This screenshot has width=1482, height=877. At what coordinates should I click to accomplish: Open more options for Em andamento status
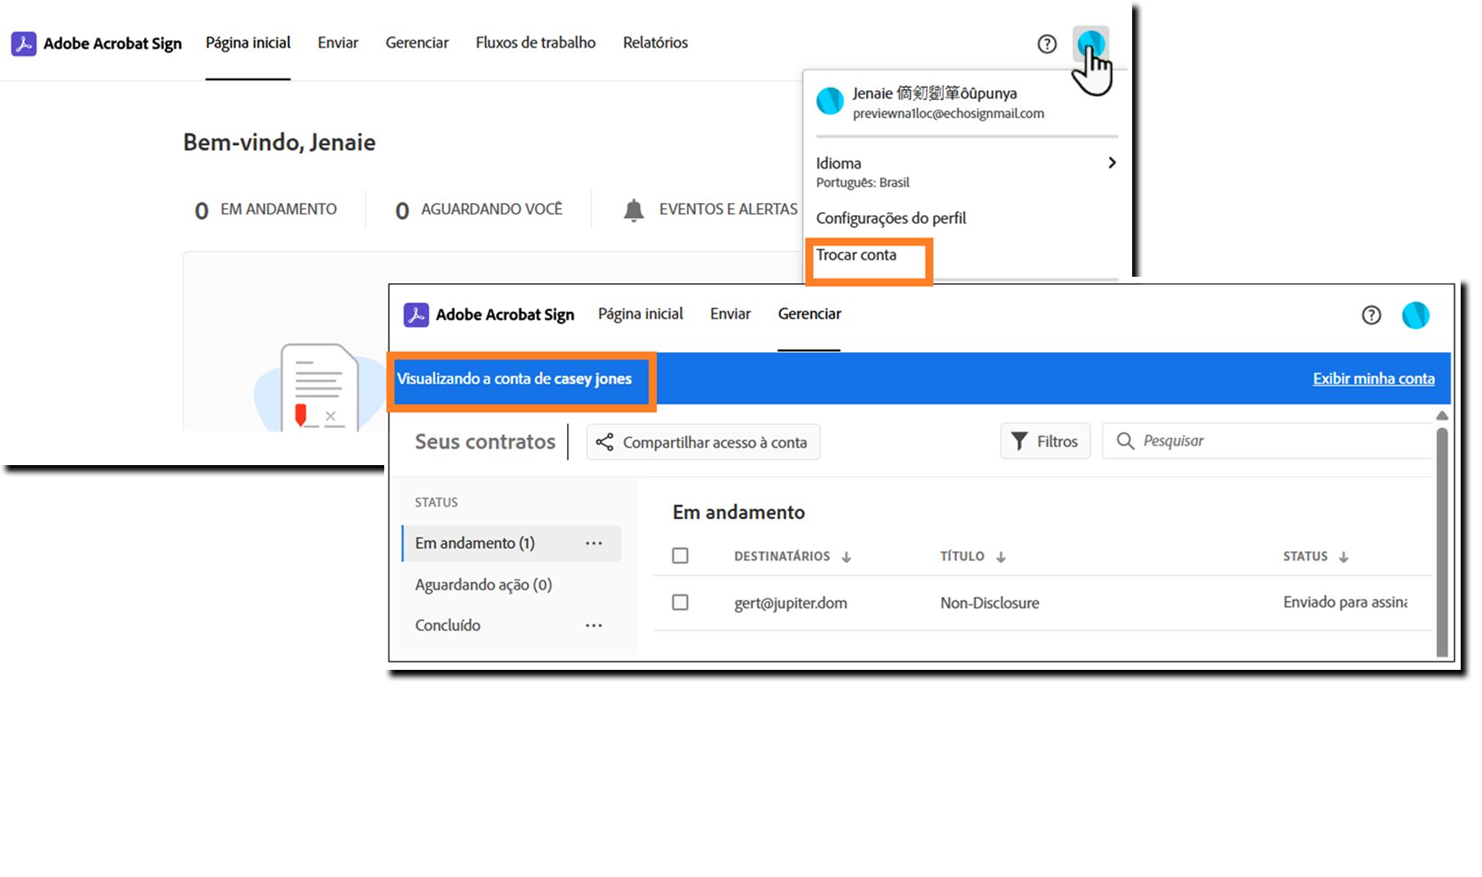pyautogui.click(x=594, y=544)
